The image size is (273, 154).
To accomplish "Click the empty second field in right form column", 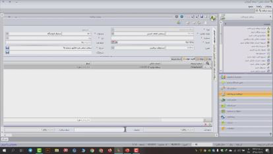I will coord(152,38).
